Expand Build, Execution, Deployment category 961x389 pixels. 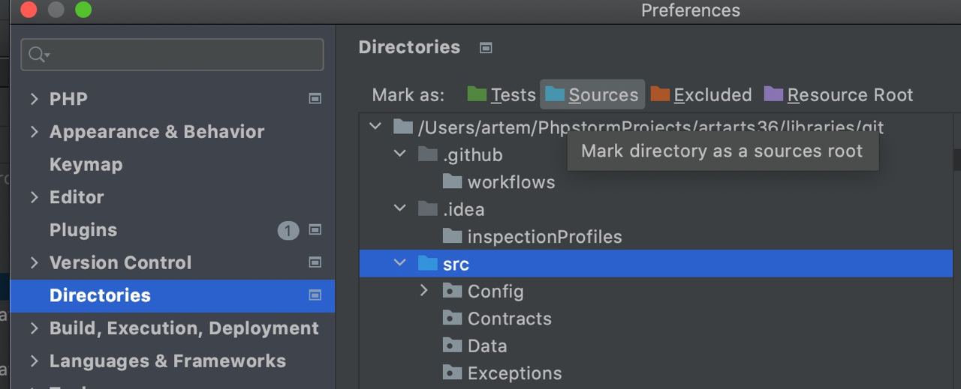(34, 328)
